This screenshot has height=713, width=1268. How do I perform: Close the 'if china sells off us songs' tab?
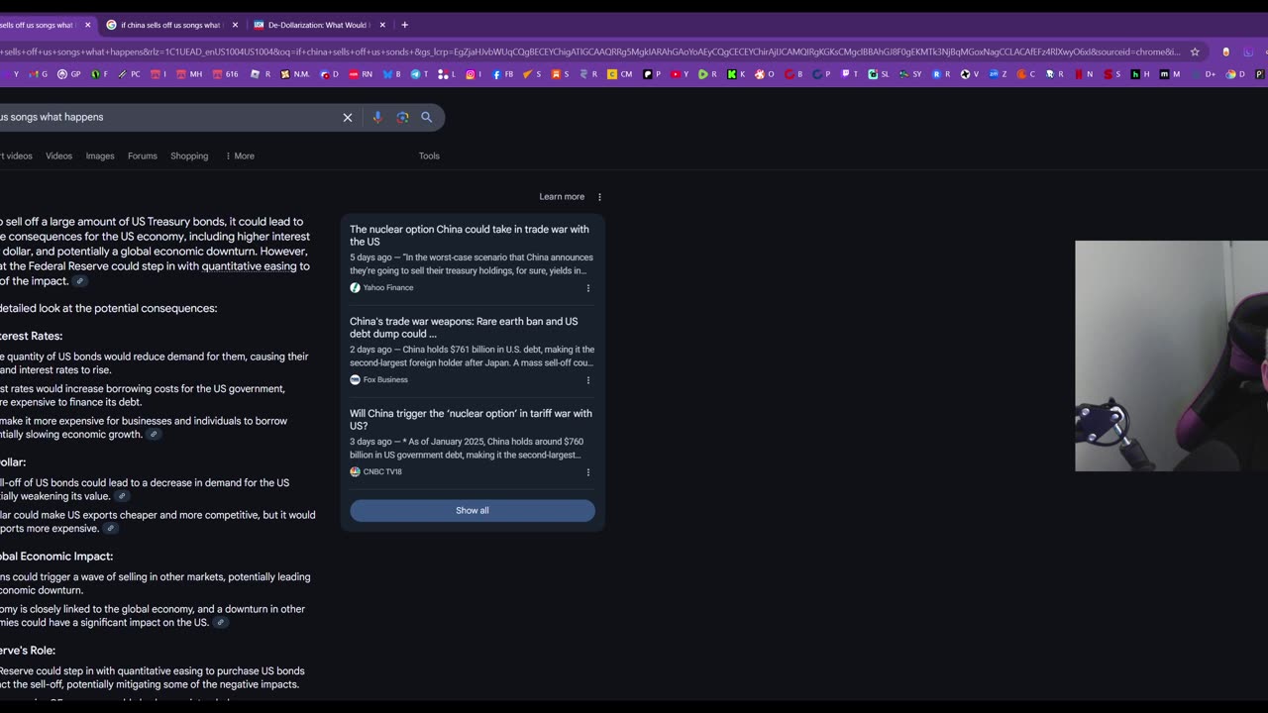click(x=235, y=25)
